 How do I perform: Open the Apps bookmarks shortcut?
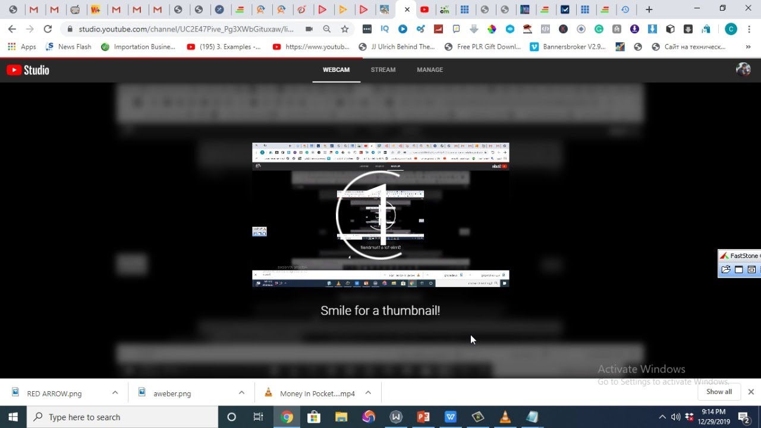pos(22,46)
